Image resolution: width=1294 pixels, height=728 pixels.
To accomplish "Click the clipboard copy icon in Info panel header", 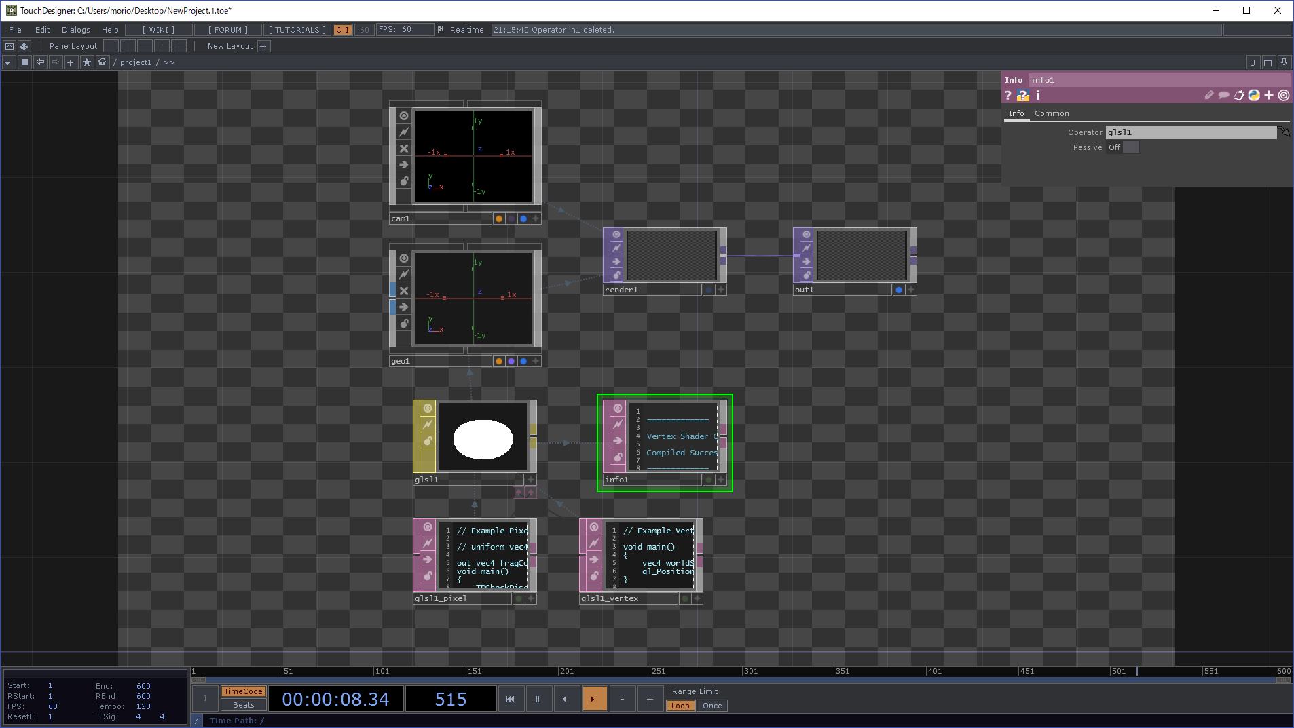I will pyautogui.click(x=1238, y=95).
